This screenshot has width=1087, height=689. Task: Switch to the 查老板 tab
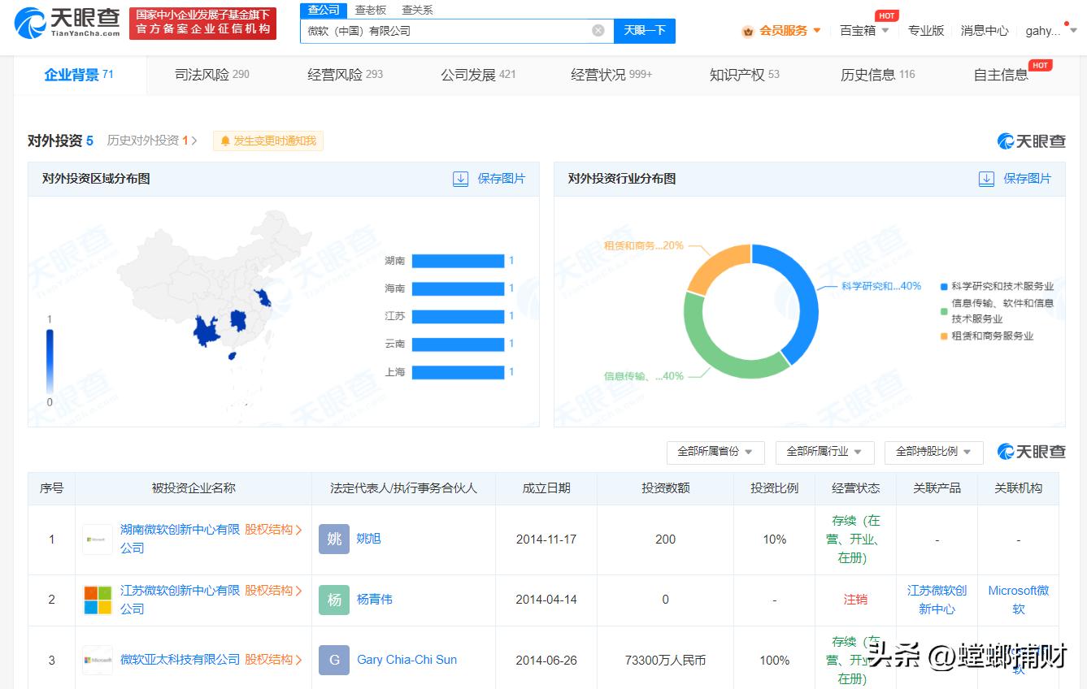point(371,10)
